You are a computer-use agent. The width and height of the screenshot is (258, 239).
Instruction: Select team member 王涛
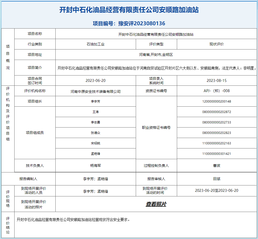pyautogui.click(x=96, y=112)
